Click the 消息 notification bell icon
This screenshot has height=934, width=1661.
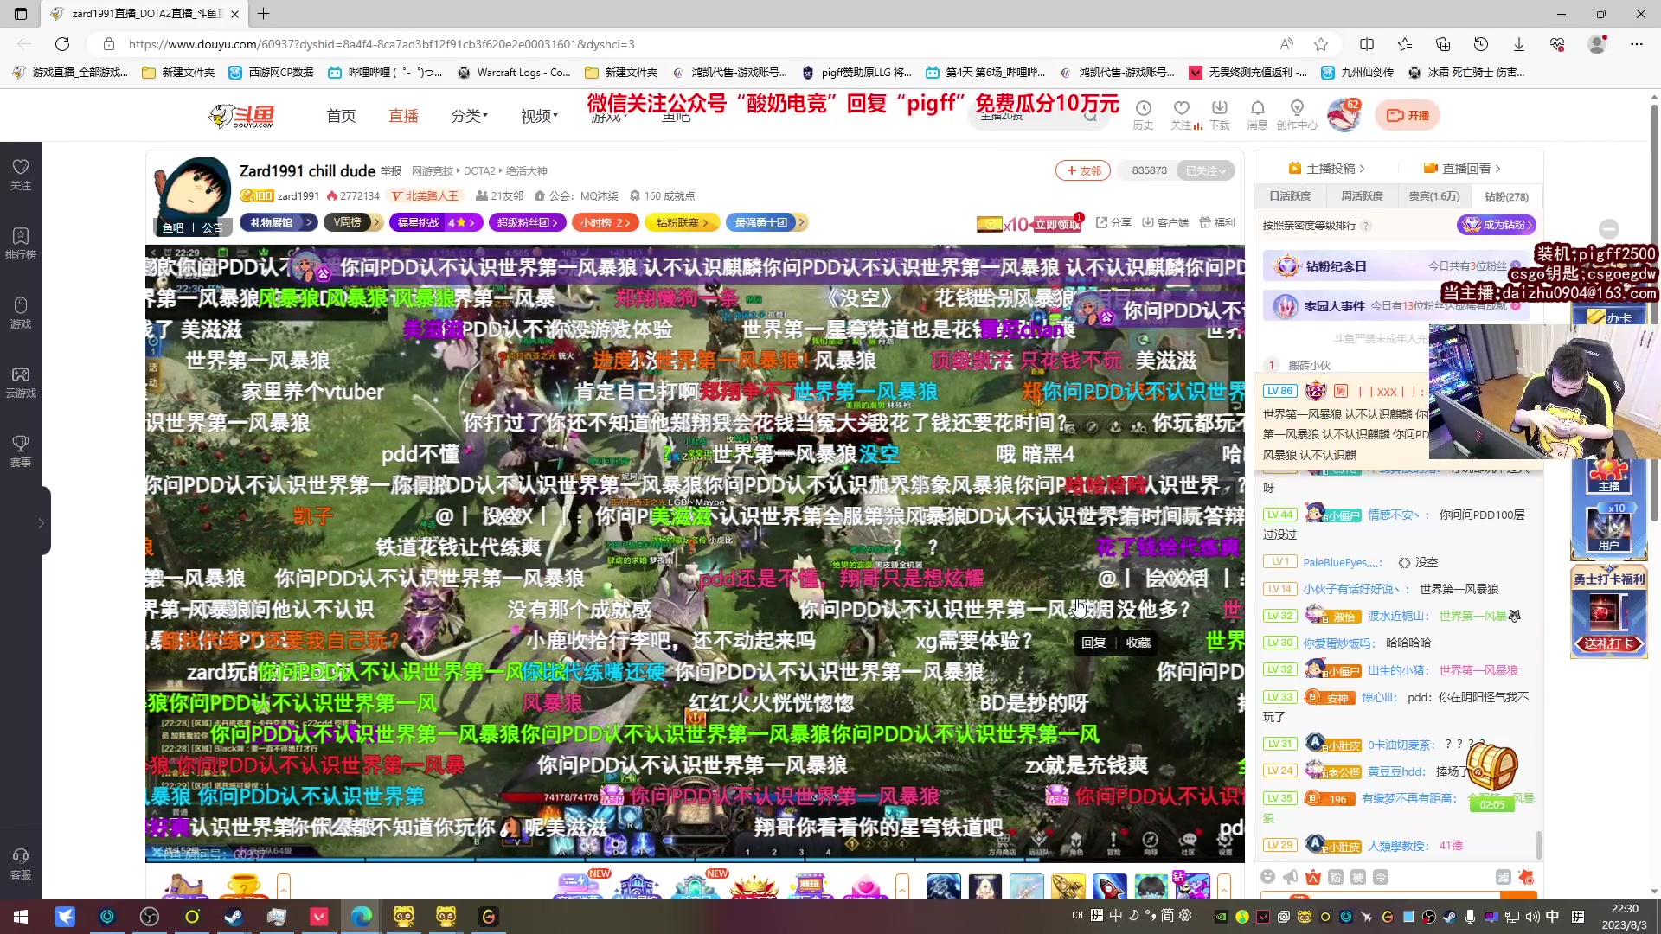pyautogui.click(x=1257, y=110)
